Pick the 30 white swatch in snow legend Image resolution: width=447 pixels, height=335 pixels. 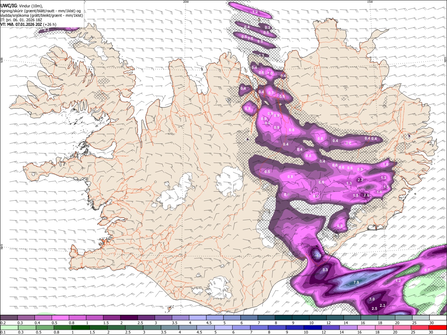[438, 318]
